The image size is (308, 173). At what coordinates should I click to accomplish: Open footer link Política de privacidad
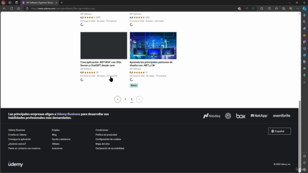[x=106, y=135]
